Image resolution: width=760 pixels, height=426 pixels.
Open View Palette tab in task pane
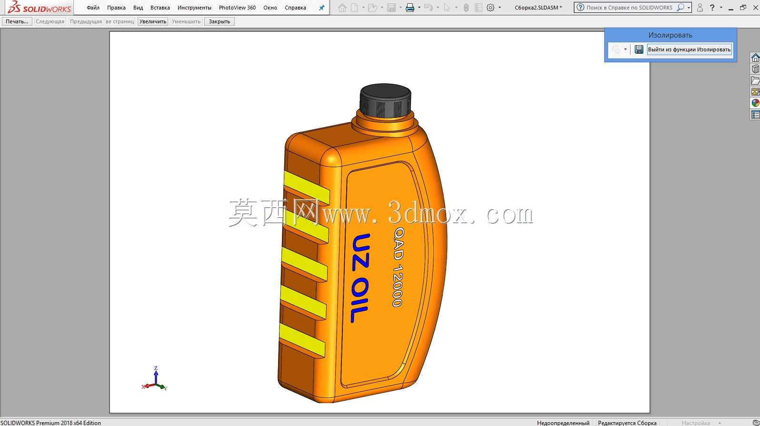755,92
